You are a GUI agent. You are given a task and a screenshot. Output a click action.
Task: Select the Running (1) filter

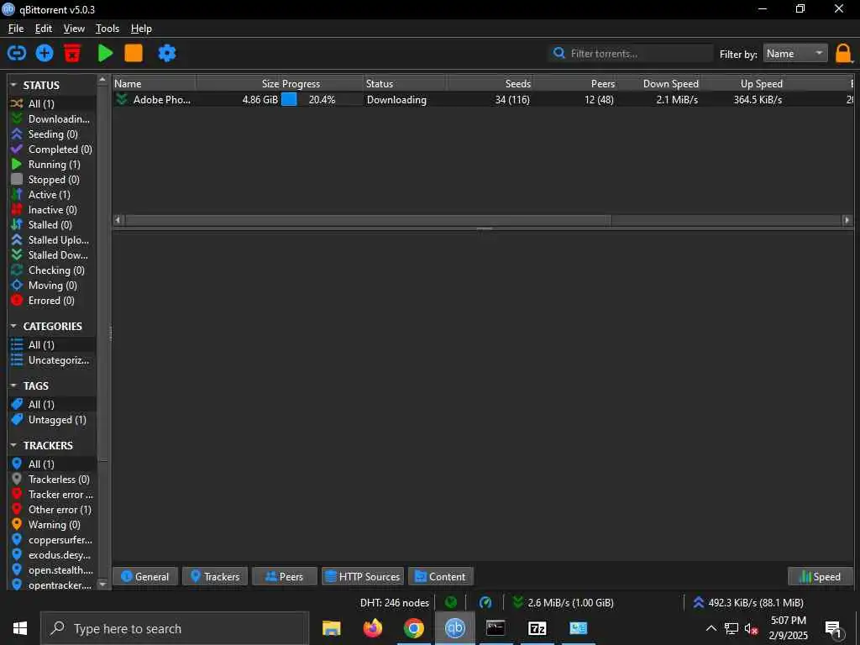52,165
